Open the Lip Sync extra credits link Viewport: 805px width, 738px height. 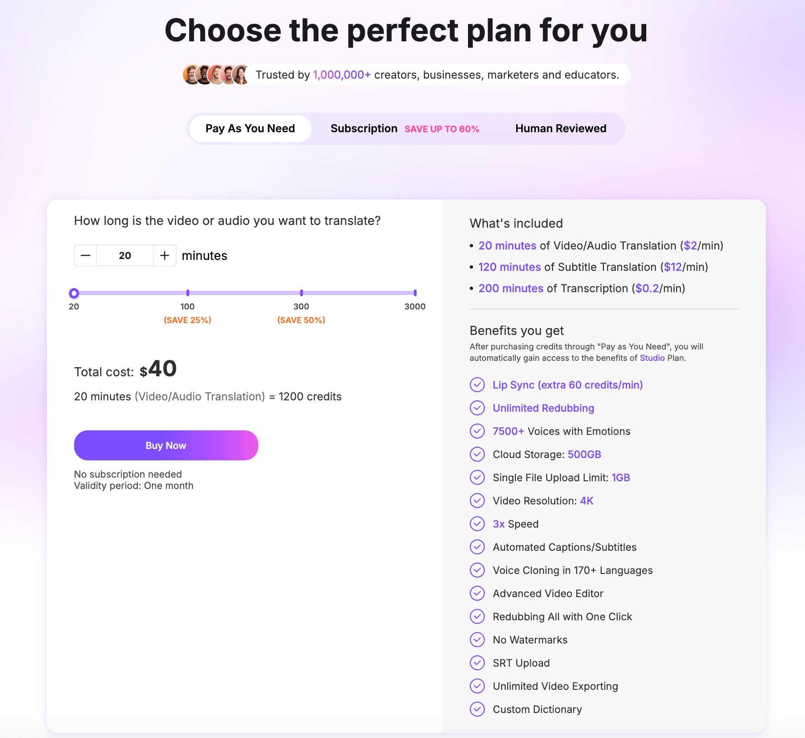567,385
